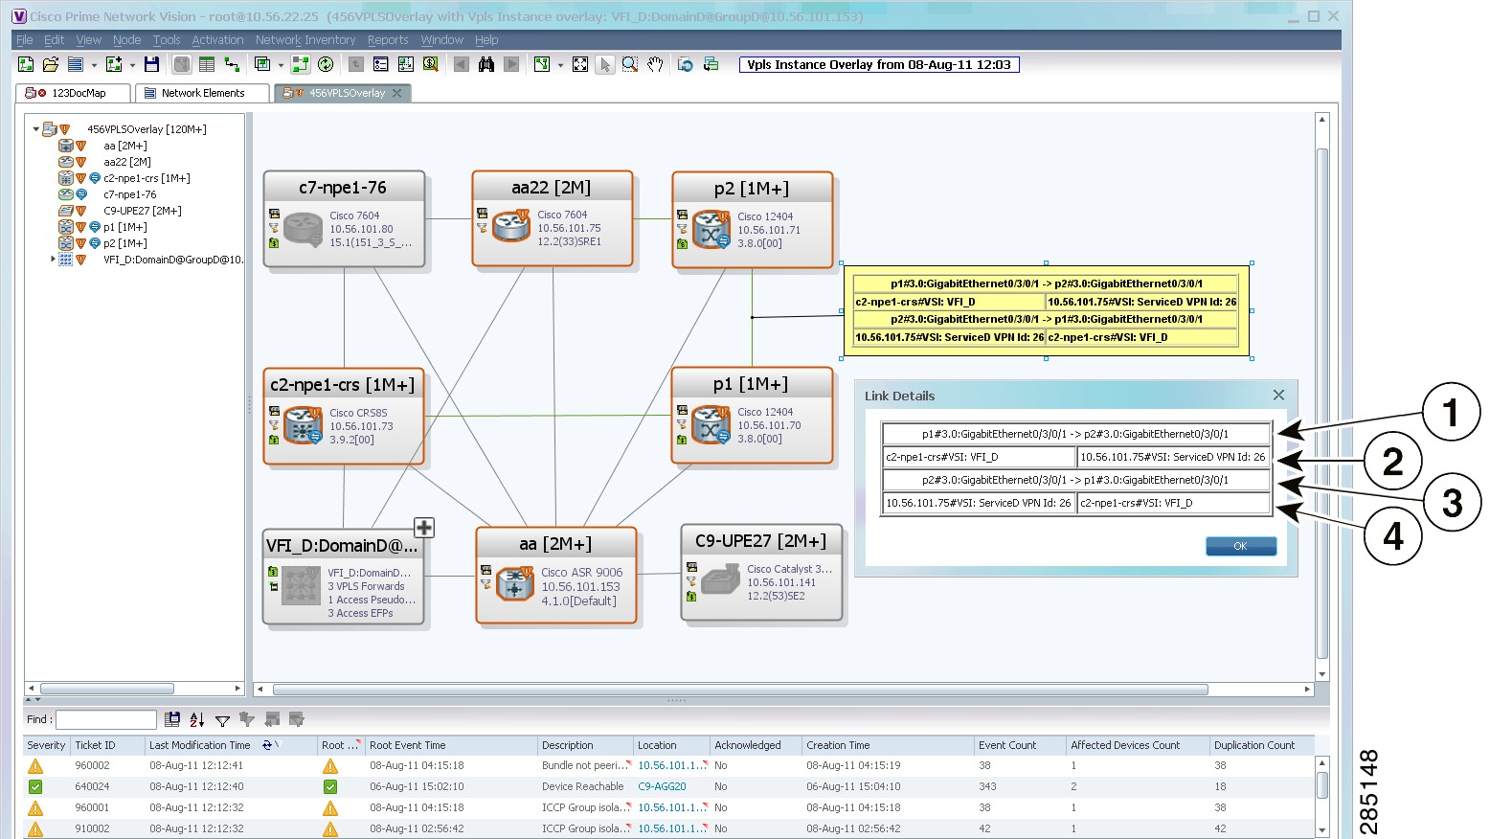Click the ticket table vertical scrollbar
Viewport: 1490px width, 839px height.
[1322, 785]
